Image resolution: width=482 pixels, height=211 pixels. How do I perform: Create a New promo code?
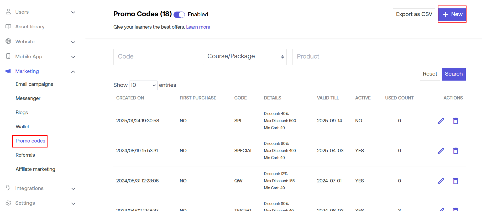[x=452, y=14]
